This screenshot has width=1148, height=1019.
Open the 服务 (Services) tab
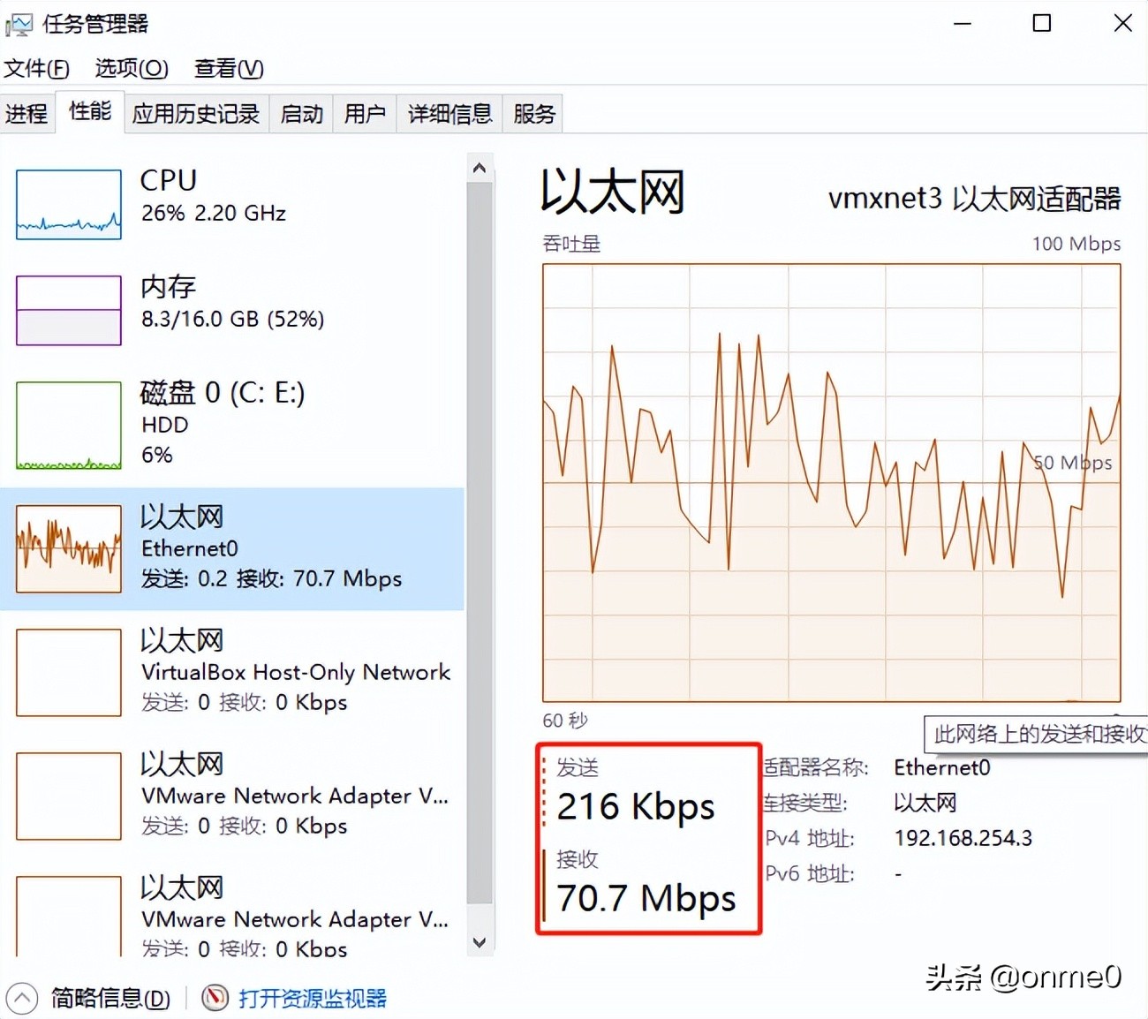click(x=532, y=113)
